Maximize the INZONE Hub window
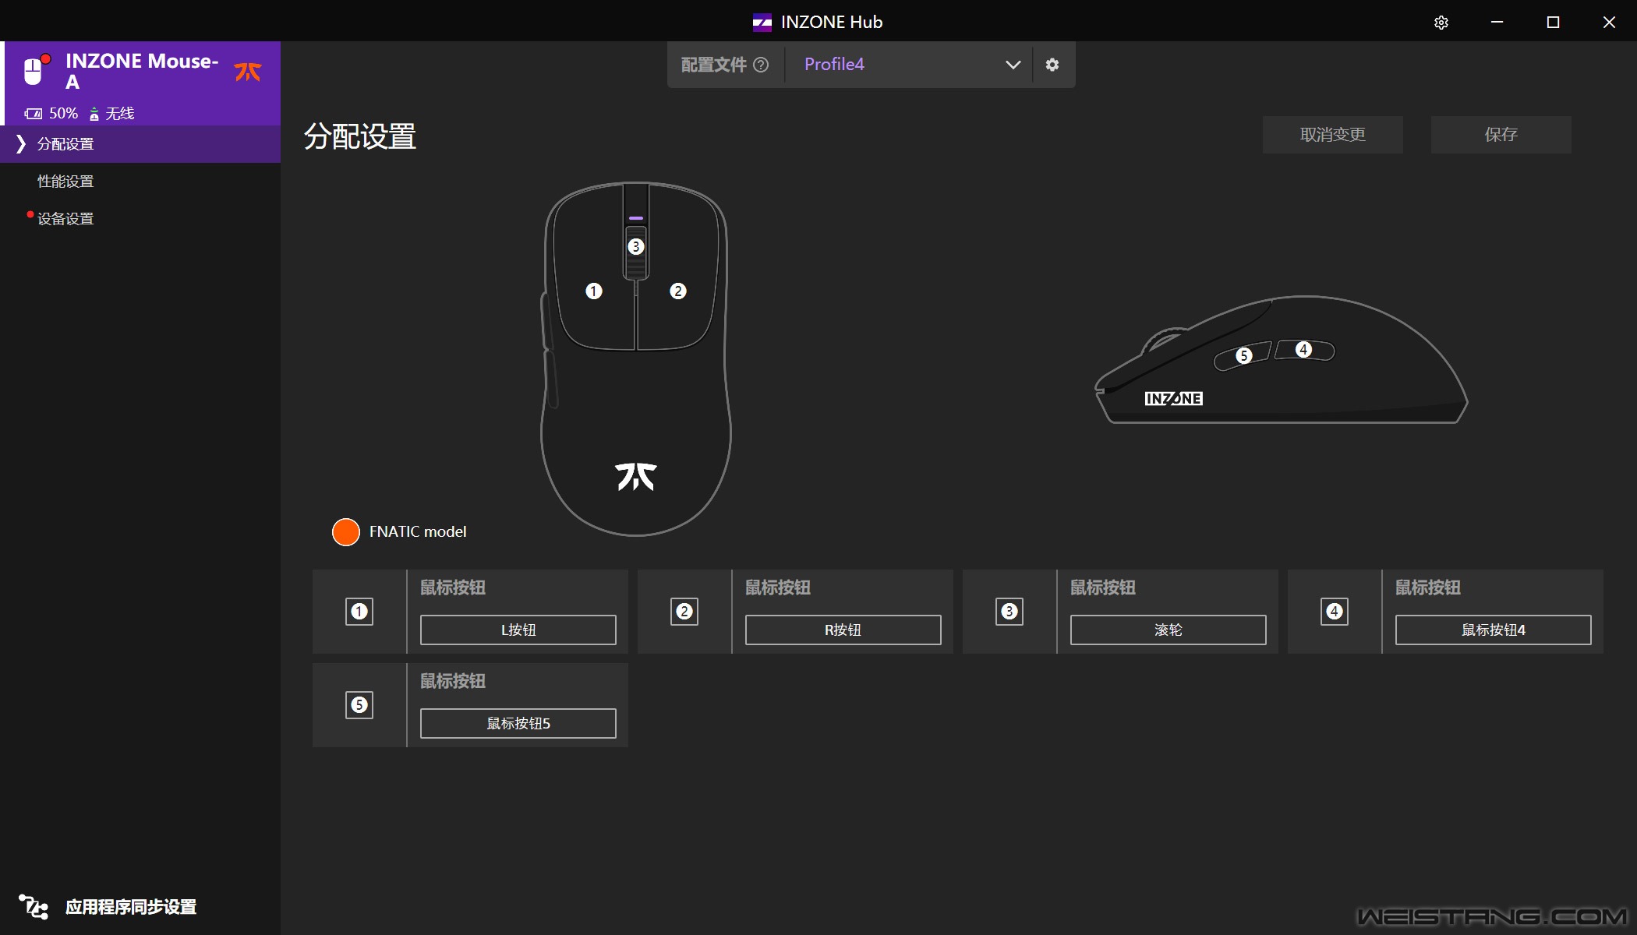This screenshot has height=935, width=1637. coord(1553,23)
